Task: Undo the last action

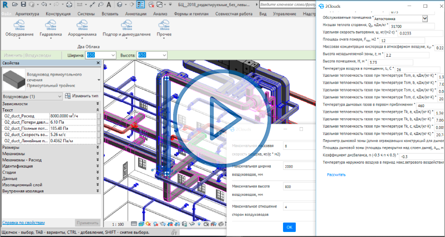Action: (x=44, y=4)
